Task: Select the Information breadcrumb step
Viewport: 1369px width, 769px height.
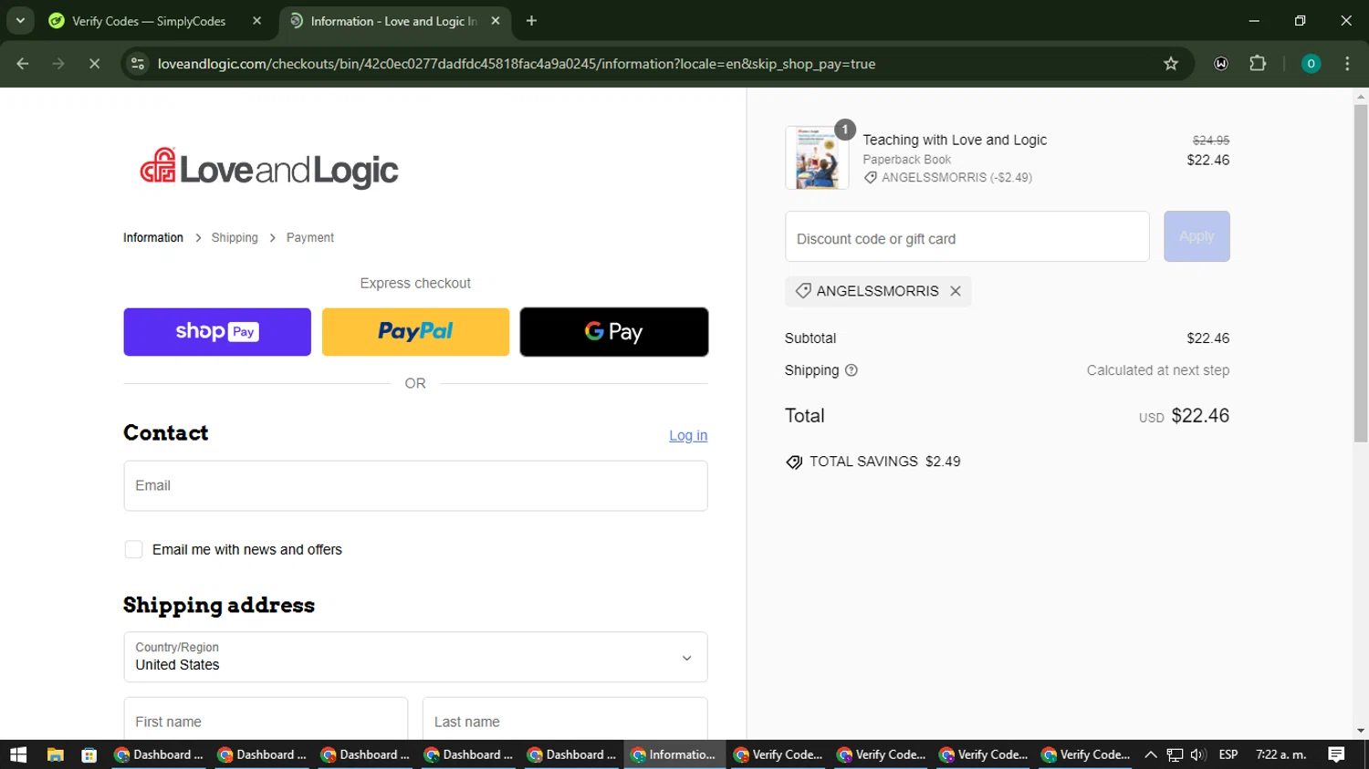Action: point(153,237)
